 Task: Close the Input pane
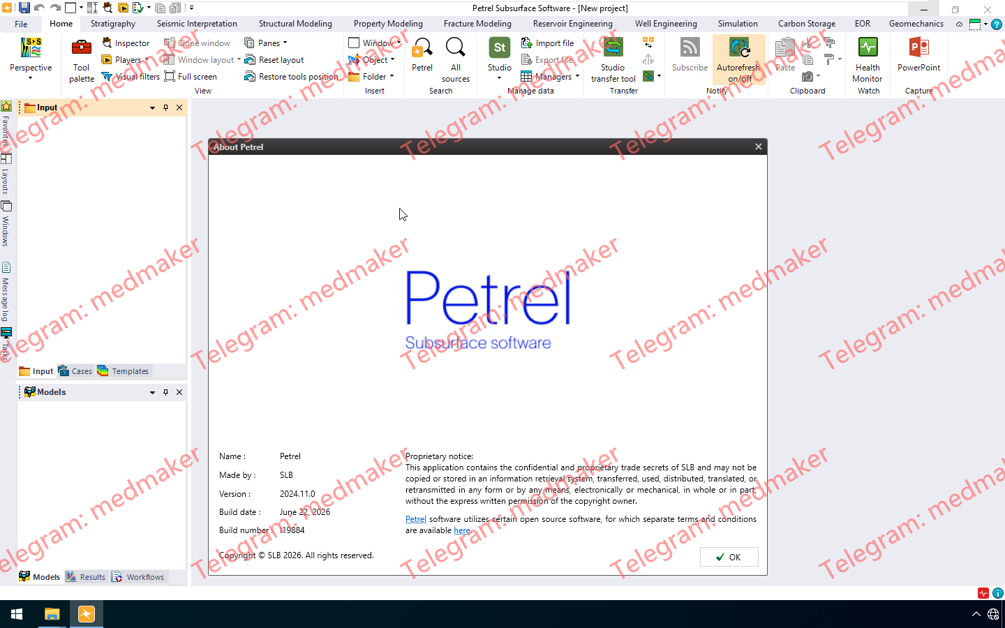[x=179, y=107]
